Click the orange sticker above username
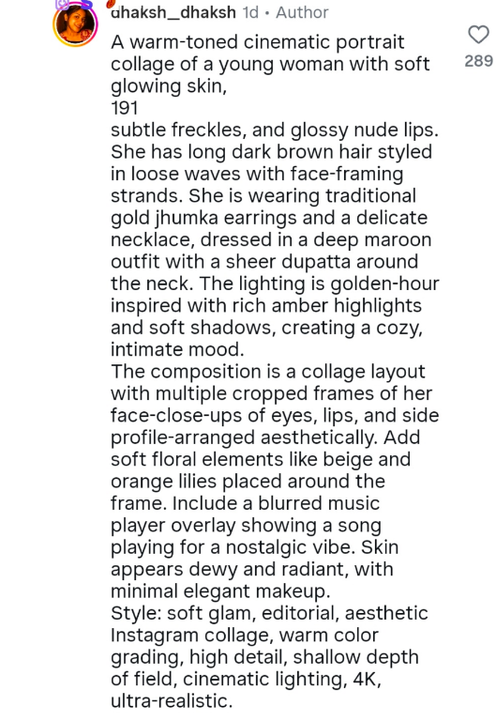496x721 pixels. coord(110,4)
